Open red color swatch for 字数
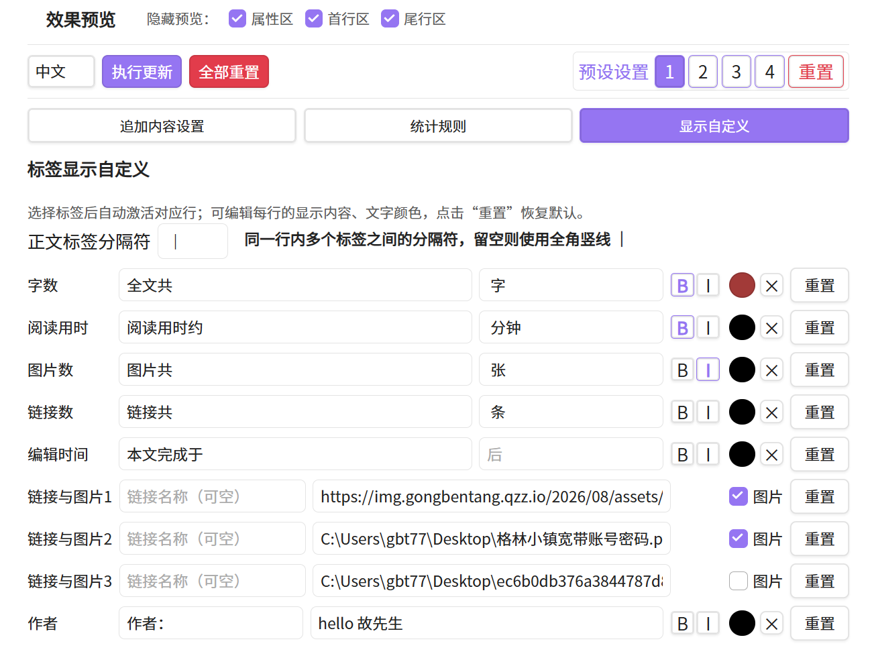This screenshot has height=660, width=872. click(742, 285)
